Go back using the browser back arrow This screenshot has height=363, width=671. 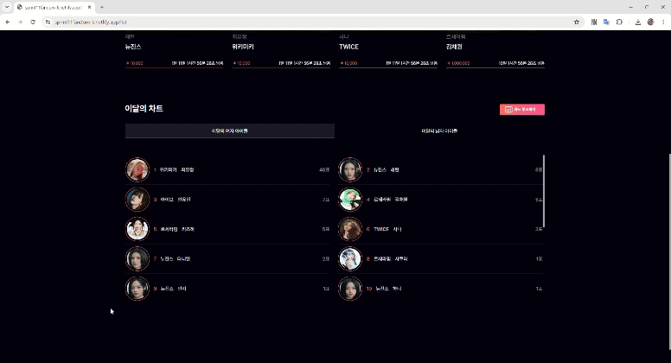click(x=8, y=22)
